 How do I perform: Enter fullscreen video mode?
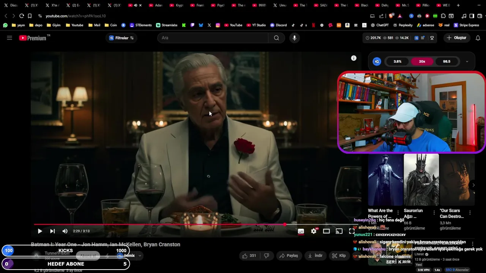pos(352,231)
